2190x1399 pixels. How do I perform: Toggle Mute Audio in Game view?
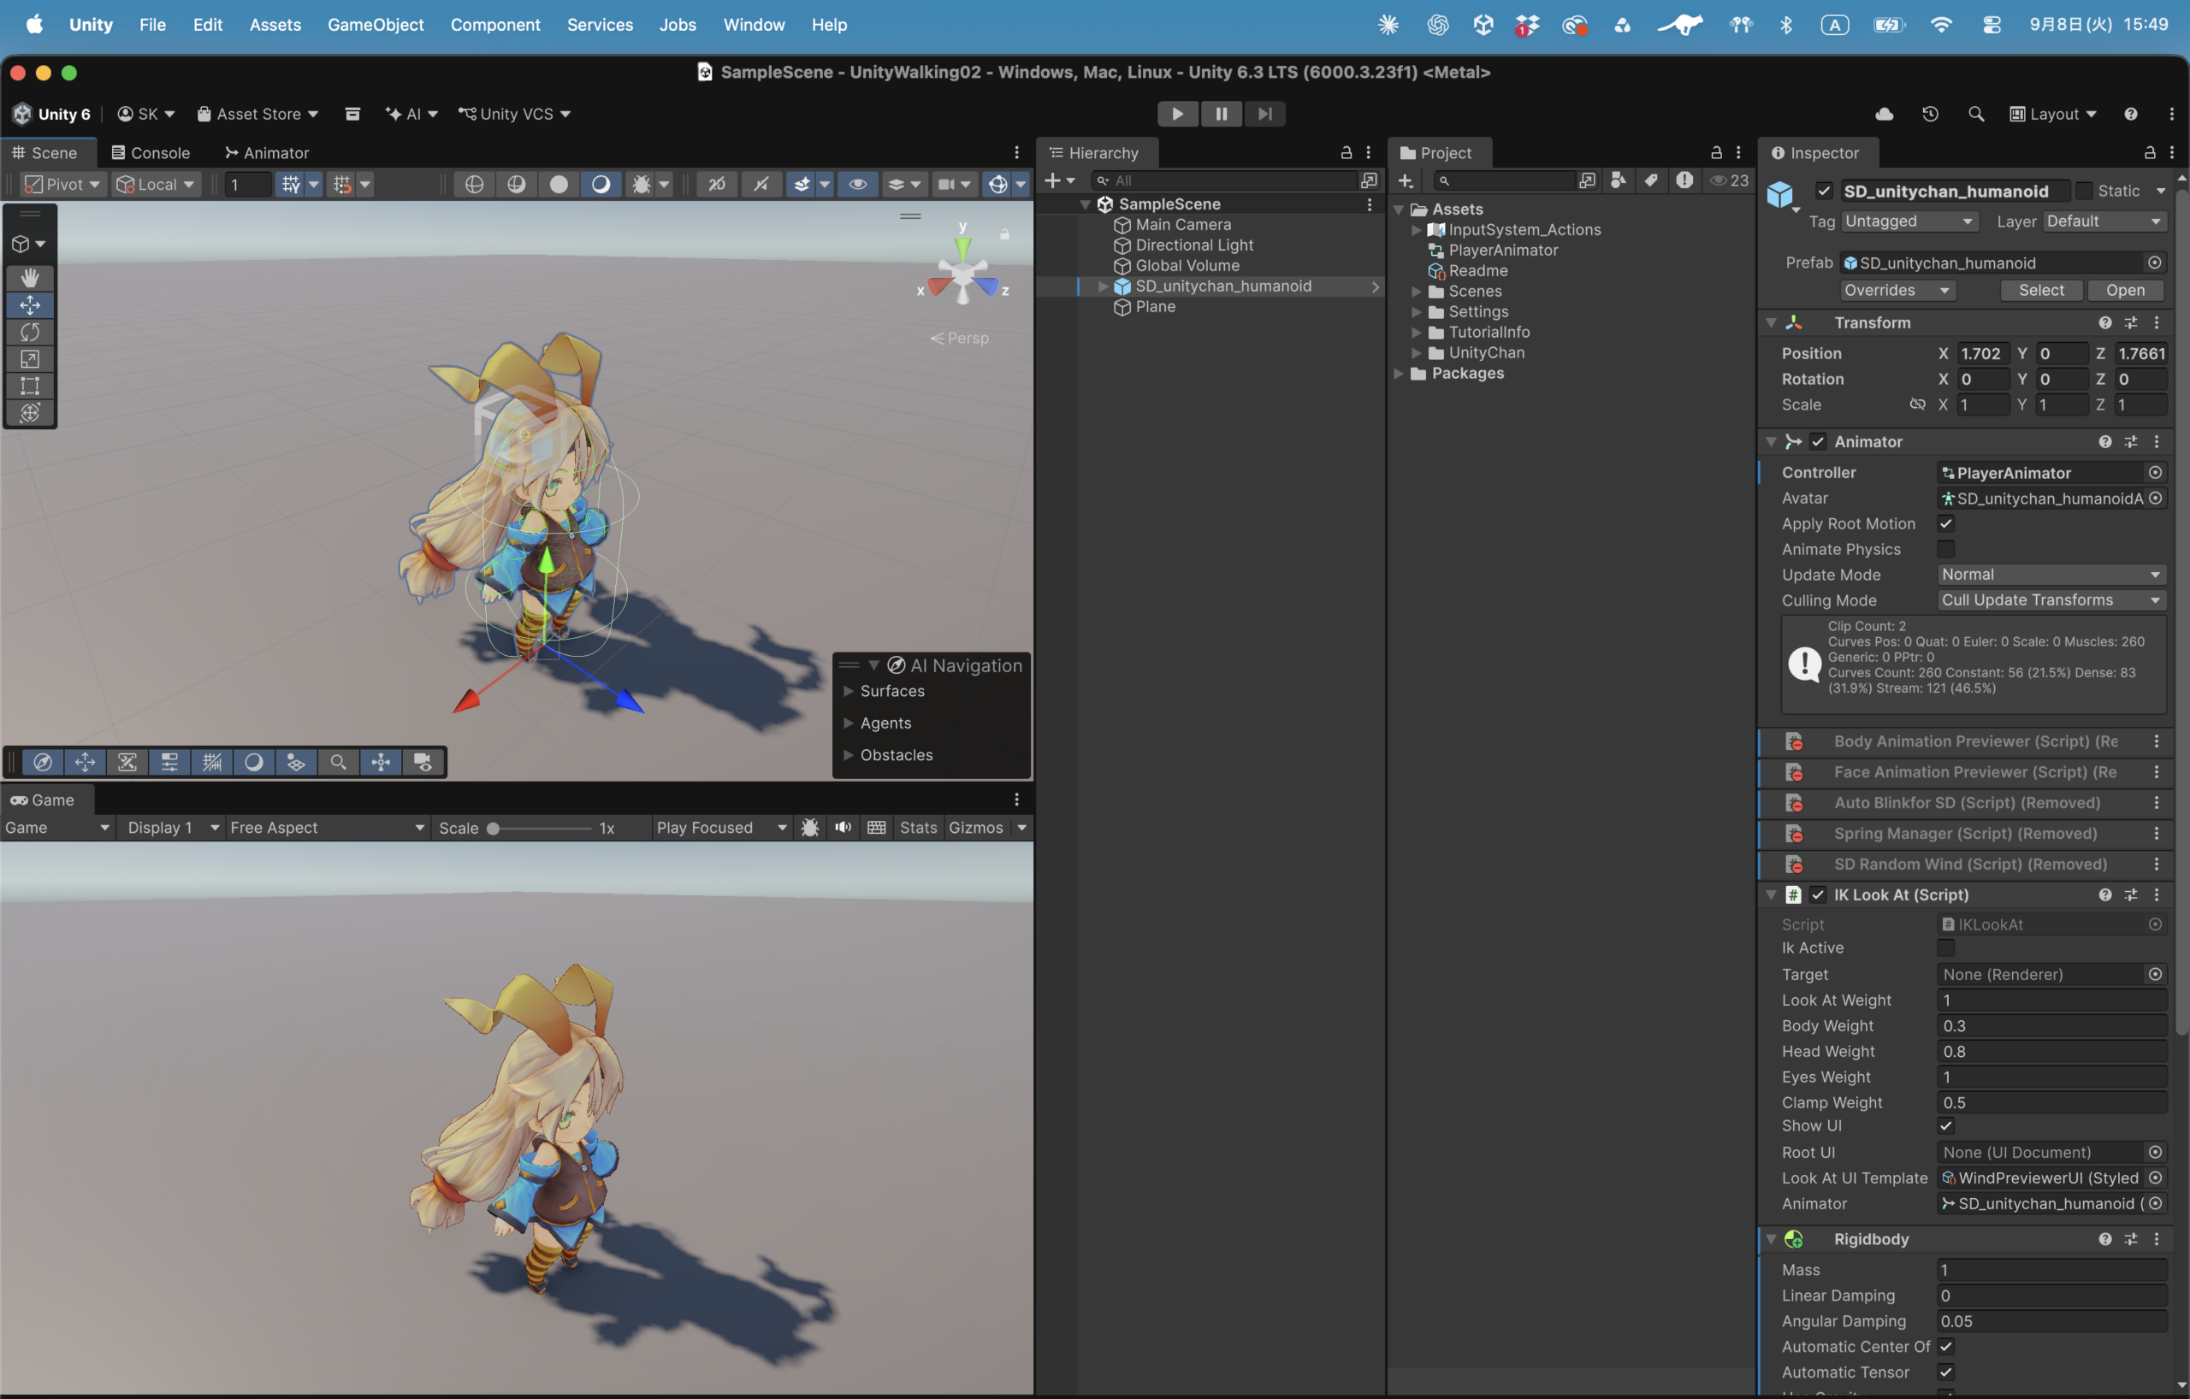(x=843, y=827)
